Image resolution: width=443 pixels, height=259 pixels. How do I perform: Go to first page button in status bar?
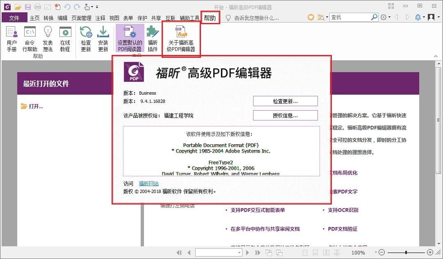(179, 252)
